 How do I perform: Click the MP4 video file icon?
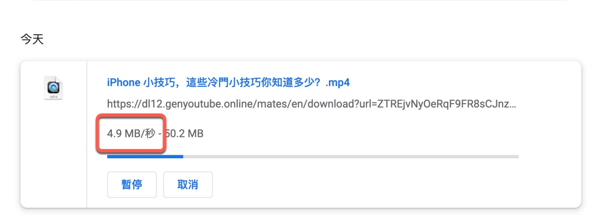coord(53,88)
